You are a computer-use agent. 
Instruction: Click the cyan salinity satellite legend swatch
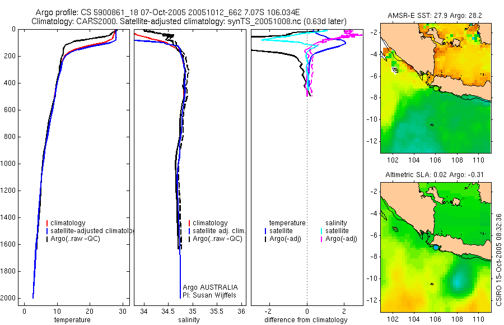[x=321, y=231]
